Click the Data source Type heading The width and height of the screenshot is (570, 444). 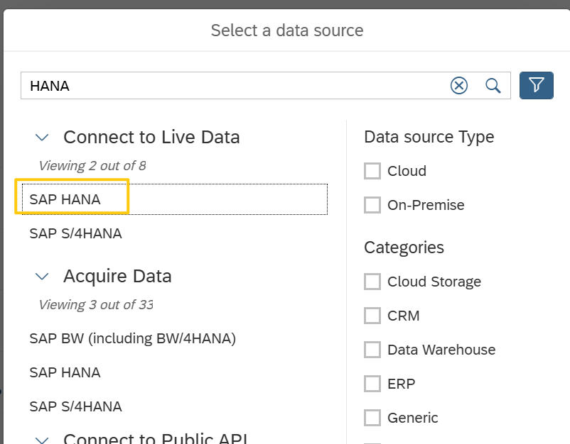[x=429, y=137]
